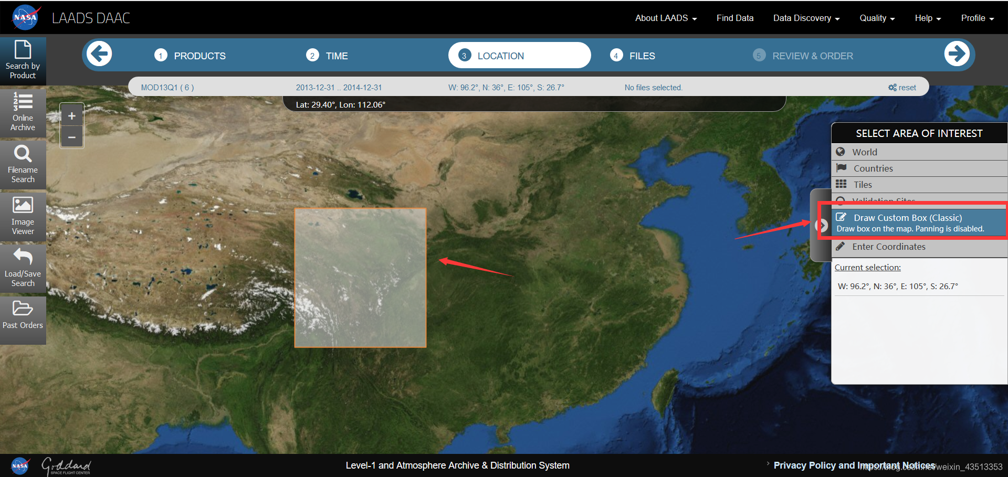
Task: Click the NASA logo in the header
Action: (26, 17)
